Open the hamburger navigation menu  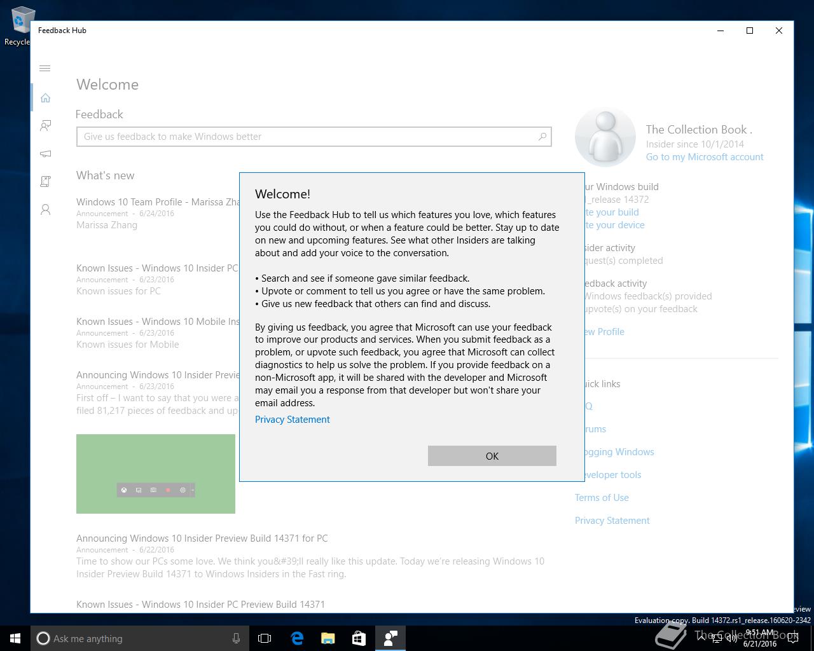point(45,68)
